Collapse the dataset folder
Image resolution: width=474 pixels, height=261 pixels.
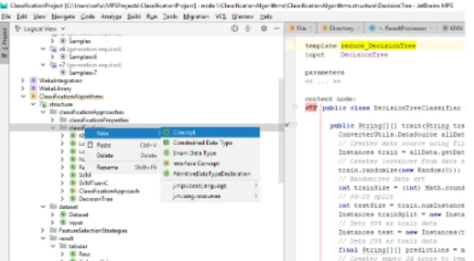(43, 207)
